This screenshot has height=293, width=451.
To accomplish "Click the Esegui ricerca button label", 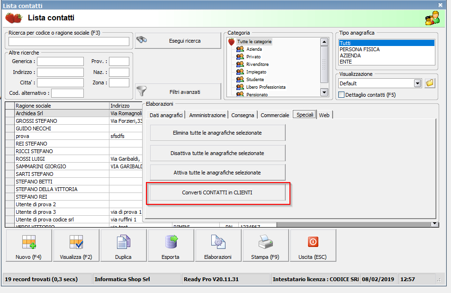I will [185, 41].
